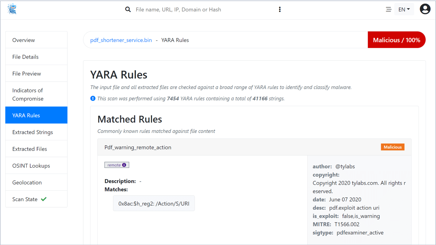Expand the Pdf_warning_remote_action rule header
Screen dimensions: 436x245
[x=254, y=147]
